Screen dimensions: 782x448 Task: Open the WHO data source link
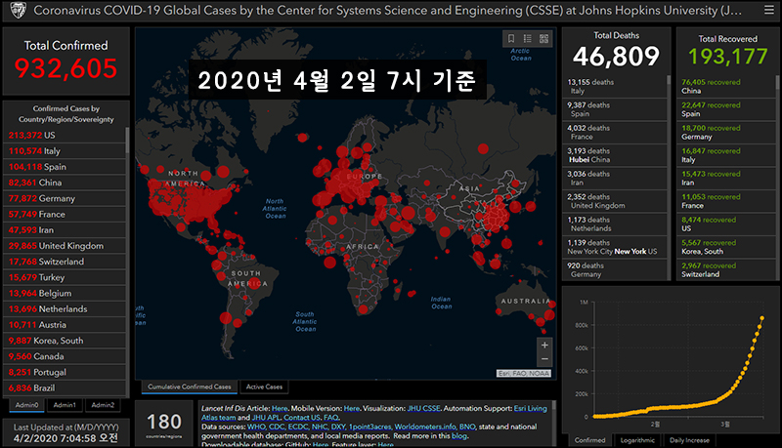coord(256,427)
